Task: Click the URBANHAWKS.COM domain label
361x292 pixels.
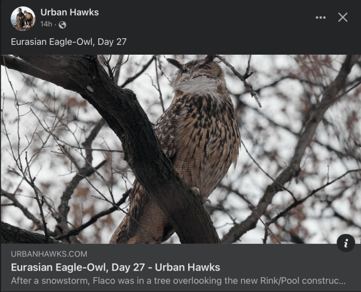Action: click(x=49, y=254)
